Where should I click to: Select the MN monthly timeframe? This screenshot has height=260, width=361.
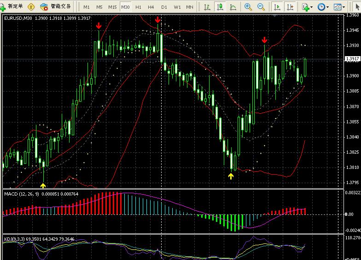coord(189,7)
